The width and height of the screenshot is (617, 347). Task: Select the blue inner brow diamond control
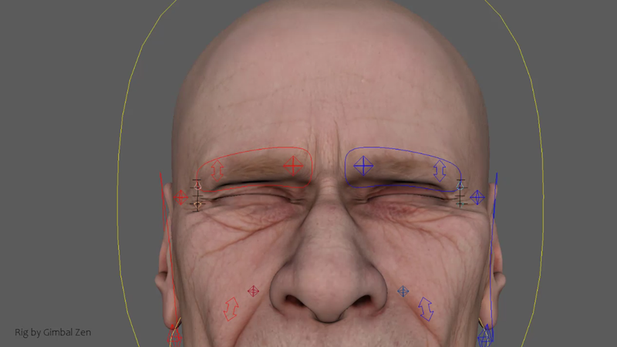pyautogui.click(x=363, y=164)
